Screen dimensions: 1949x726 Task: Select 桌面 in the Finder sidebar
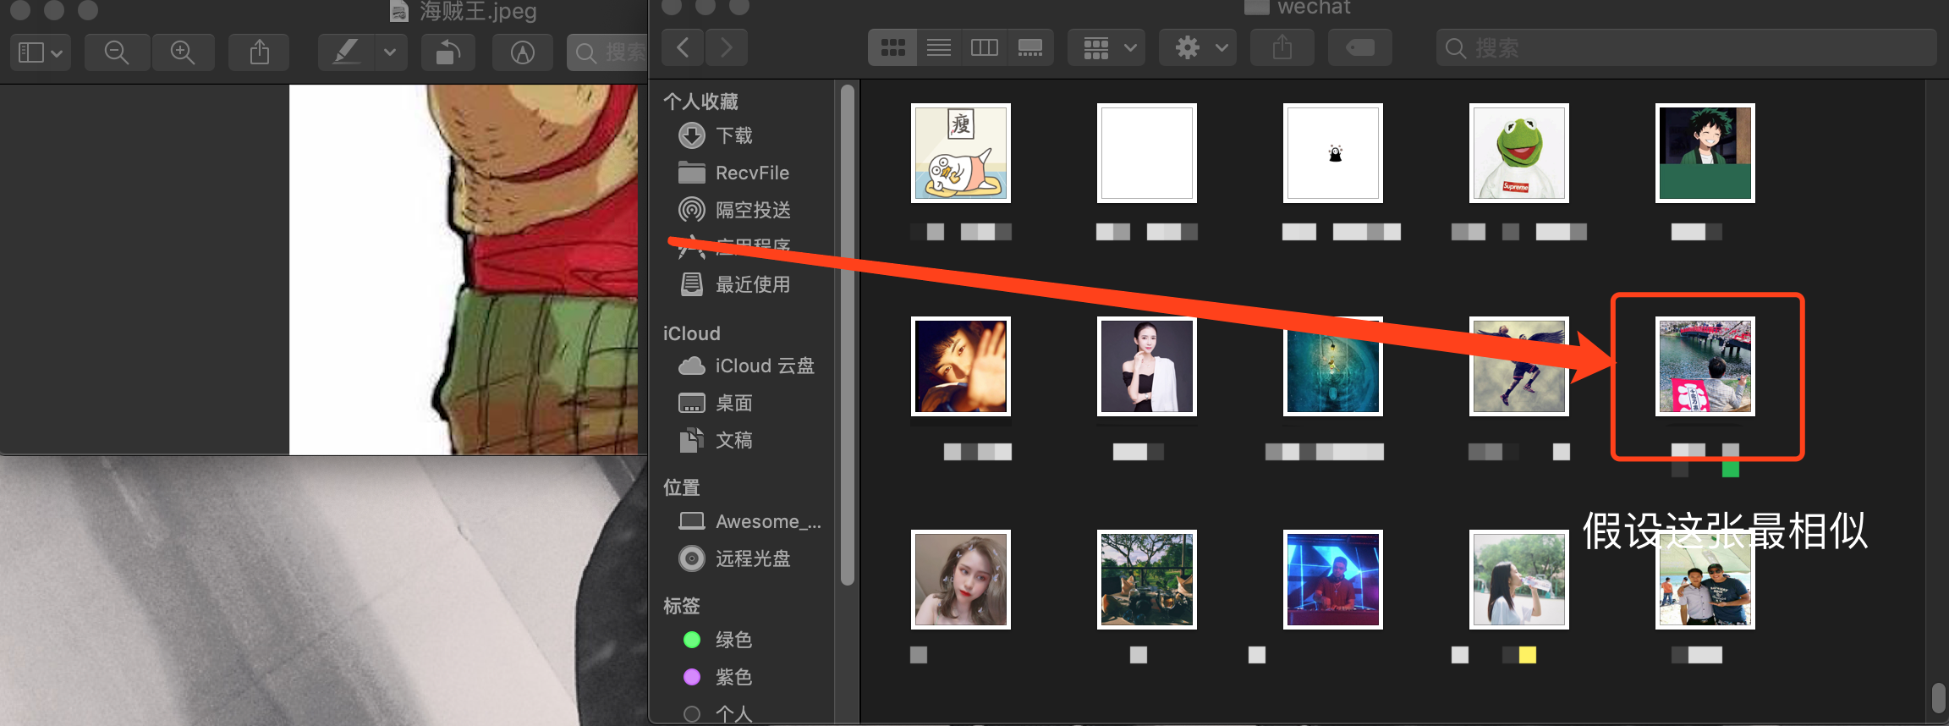[733, 403]
